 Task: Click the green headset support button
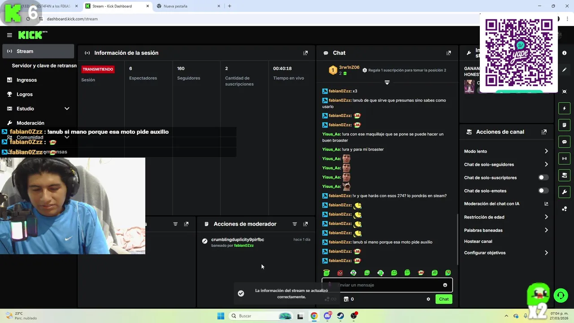pos(561,295)
